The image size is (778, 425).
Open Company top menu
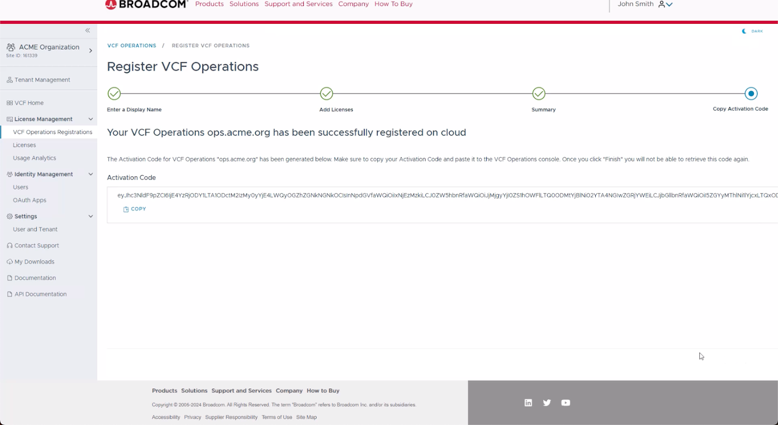pyautogui.click(x=354, y=4)
